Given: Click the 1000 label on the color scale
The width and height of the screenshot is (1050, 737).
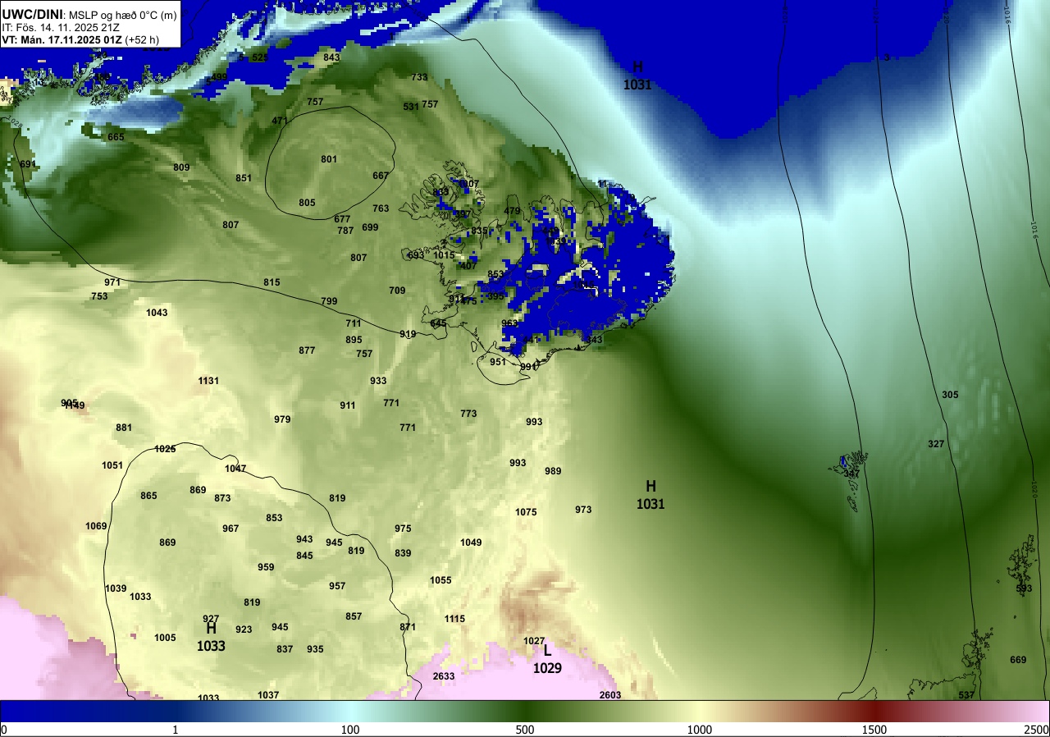Looking at the screenshot, I should (700, 730).
